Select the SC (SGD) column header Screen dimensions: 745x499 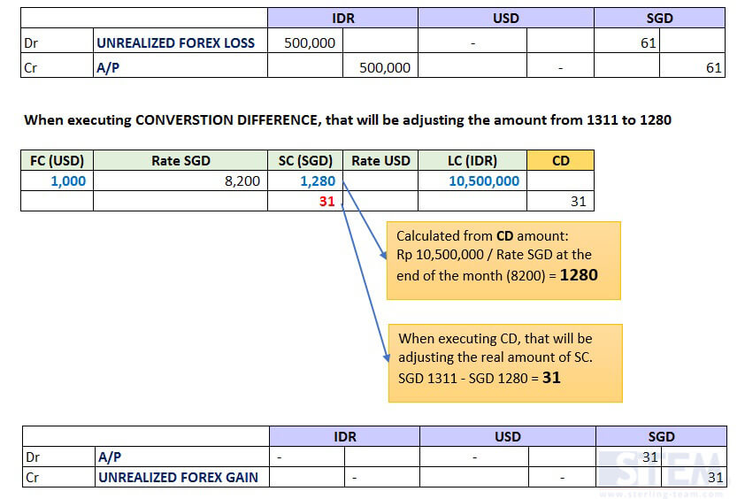pyautogui.click(x=305, y=161)
